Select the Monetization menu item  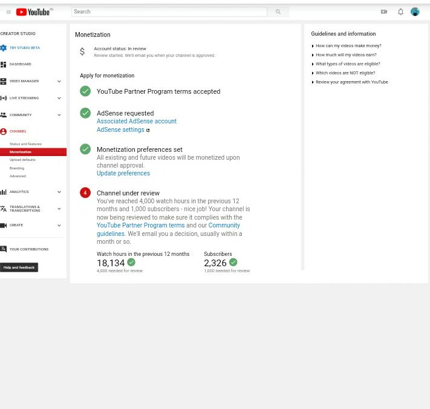[33, 152]
